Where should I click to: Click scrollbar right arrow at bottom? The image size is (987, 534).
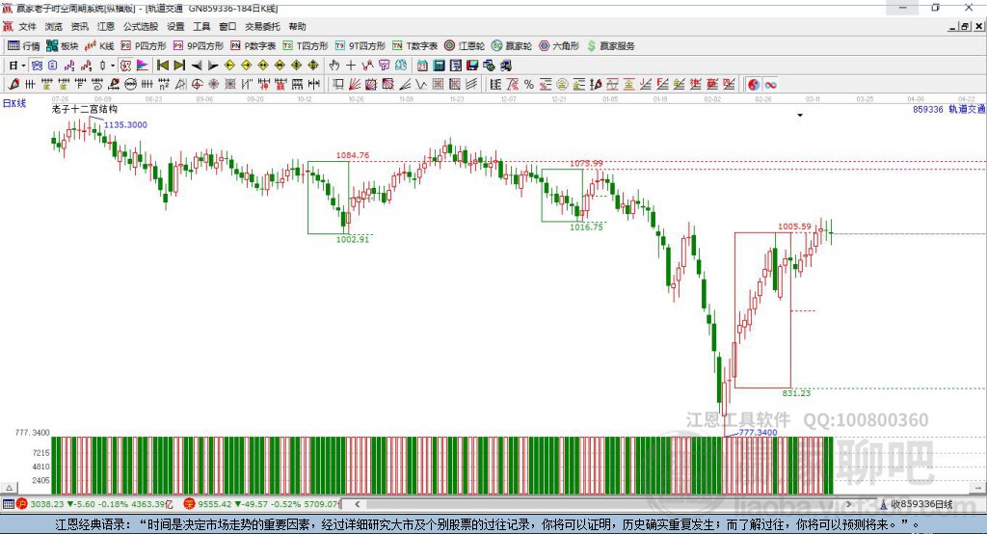848,504
